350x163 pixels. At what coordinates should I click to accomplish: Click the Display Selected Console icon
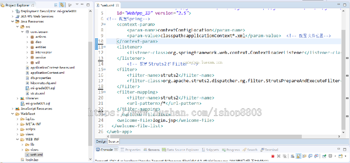(330, 156)
